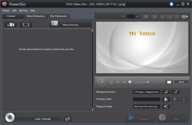Image resolution: width=192 pixels, height=125 pixels.
Task: Add background music with the plus-note icon
Action: 166,92
